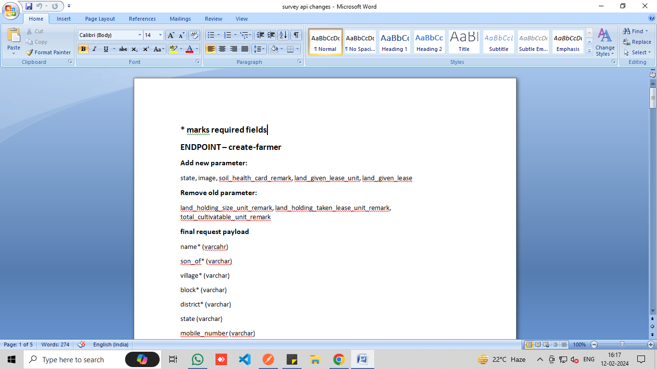Open the font size dropdown

[161, 35]
